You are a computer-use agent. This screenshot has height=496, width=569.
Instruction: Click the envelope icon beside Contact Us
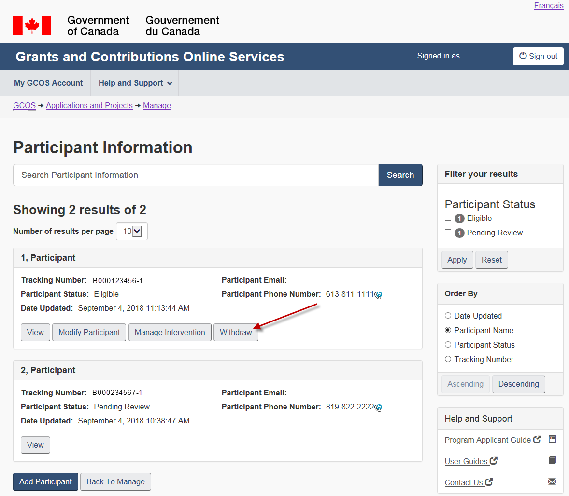(x=553, y=481)
